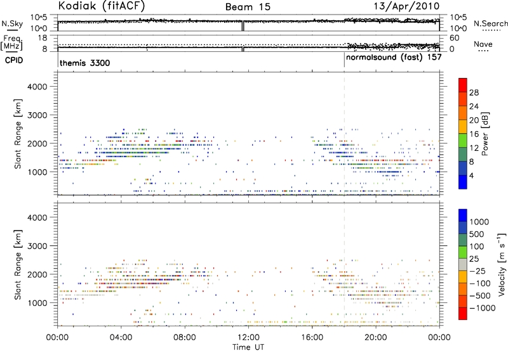Click '3000' tick on the power panel
The image size is (508, 351).
pos(37,115)
